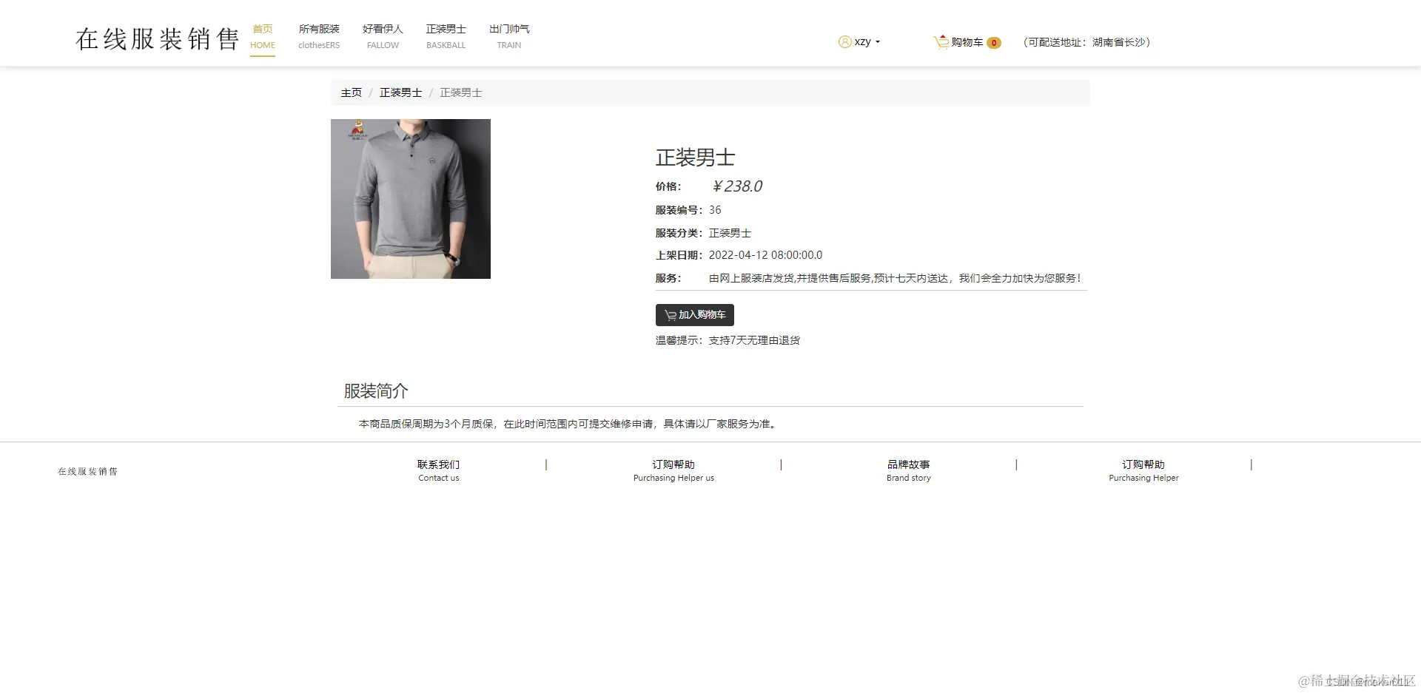Click the small cart icon inside 加入购物车 button
This screenshot has width=1421, height=693.
click(x=670, y=314)
